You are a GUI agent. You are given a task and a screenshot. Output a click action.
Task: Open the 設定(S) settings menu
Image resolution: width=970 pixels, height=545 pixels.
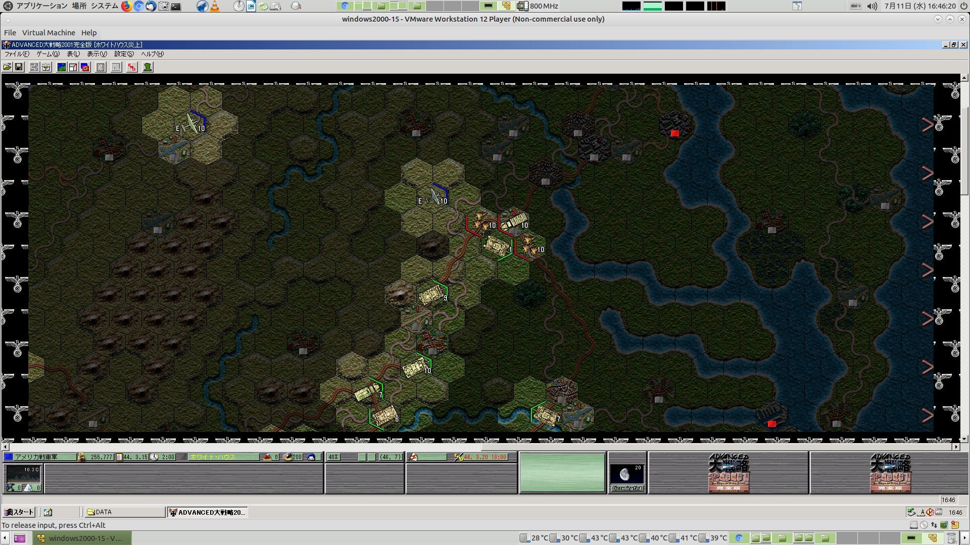click(124, 54)
